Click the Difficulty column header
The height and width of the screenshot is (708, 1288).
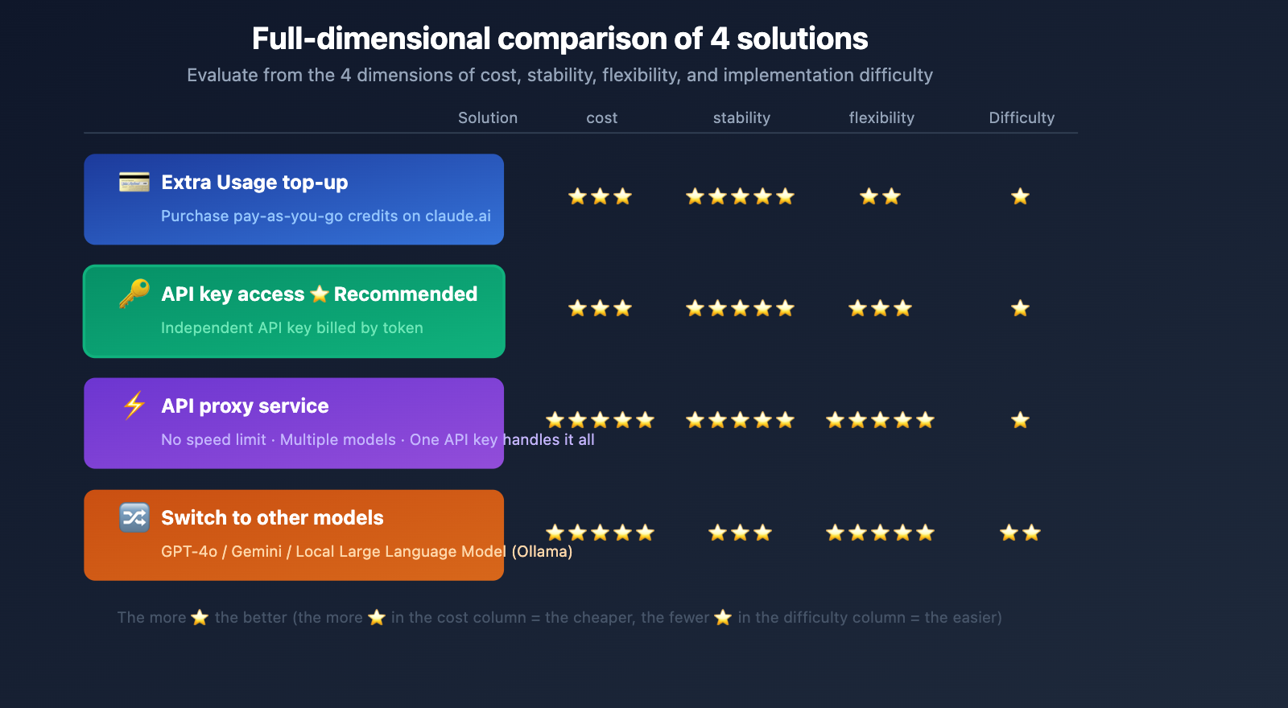coord(1022,117)
